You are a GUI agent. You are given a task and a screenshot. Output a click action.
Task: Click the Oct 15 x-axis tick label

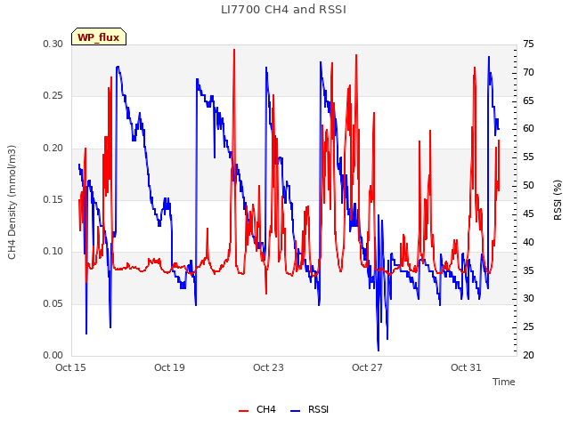pyautogui.click(x=70, y=367)
